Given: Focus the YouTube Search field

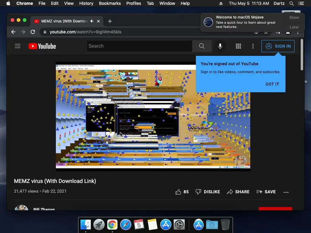Looking at the screenshot, I should [x=139, y=46].
